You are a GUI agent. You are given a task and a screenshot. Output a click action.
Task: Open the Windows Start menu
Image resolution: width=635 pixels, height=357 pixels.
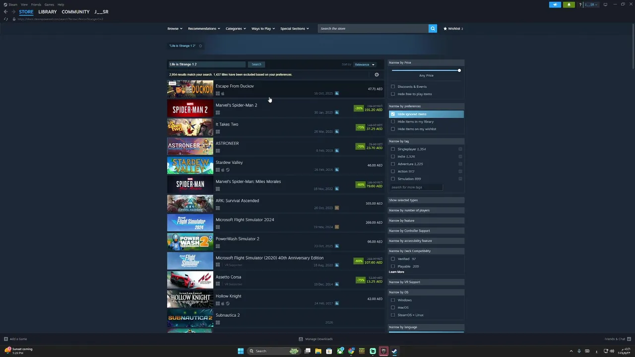tap(241, 351)
